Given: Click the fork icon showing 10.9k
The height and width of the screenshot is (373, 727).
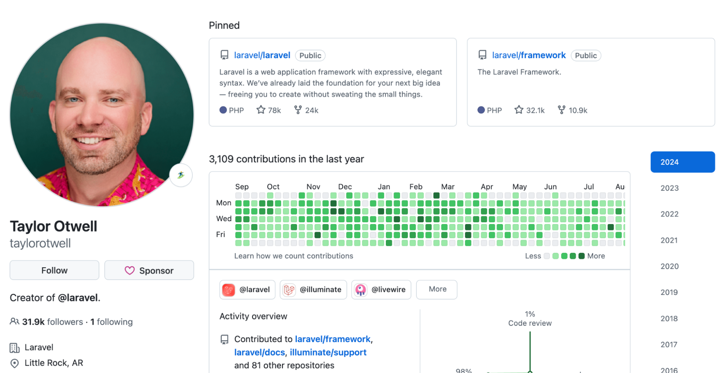Looking at the screenshot, I should [562, 110].
